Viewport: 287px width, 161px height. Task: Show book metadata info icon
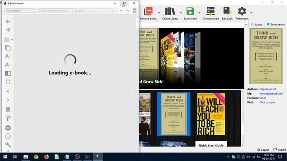8,136
